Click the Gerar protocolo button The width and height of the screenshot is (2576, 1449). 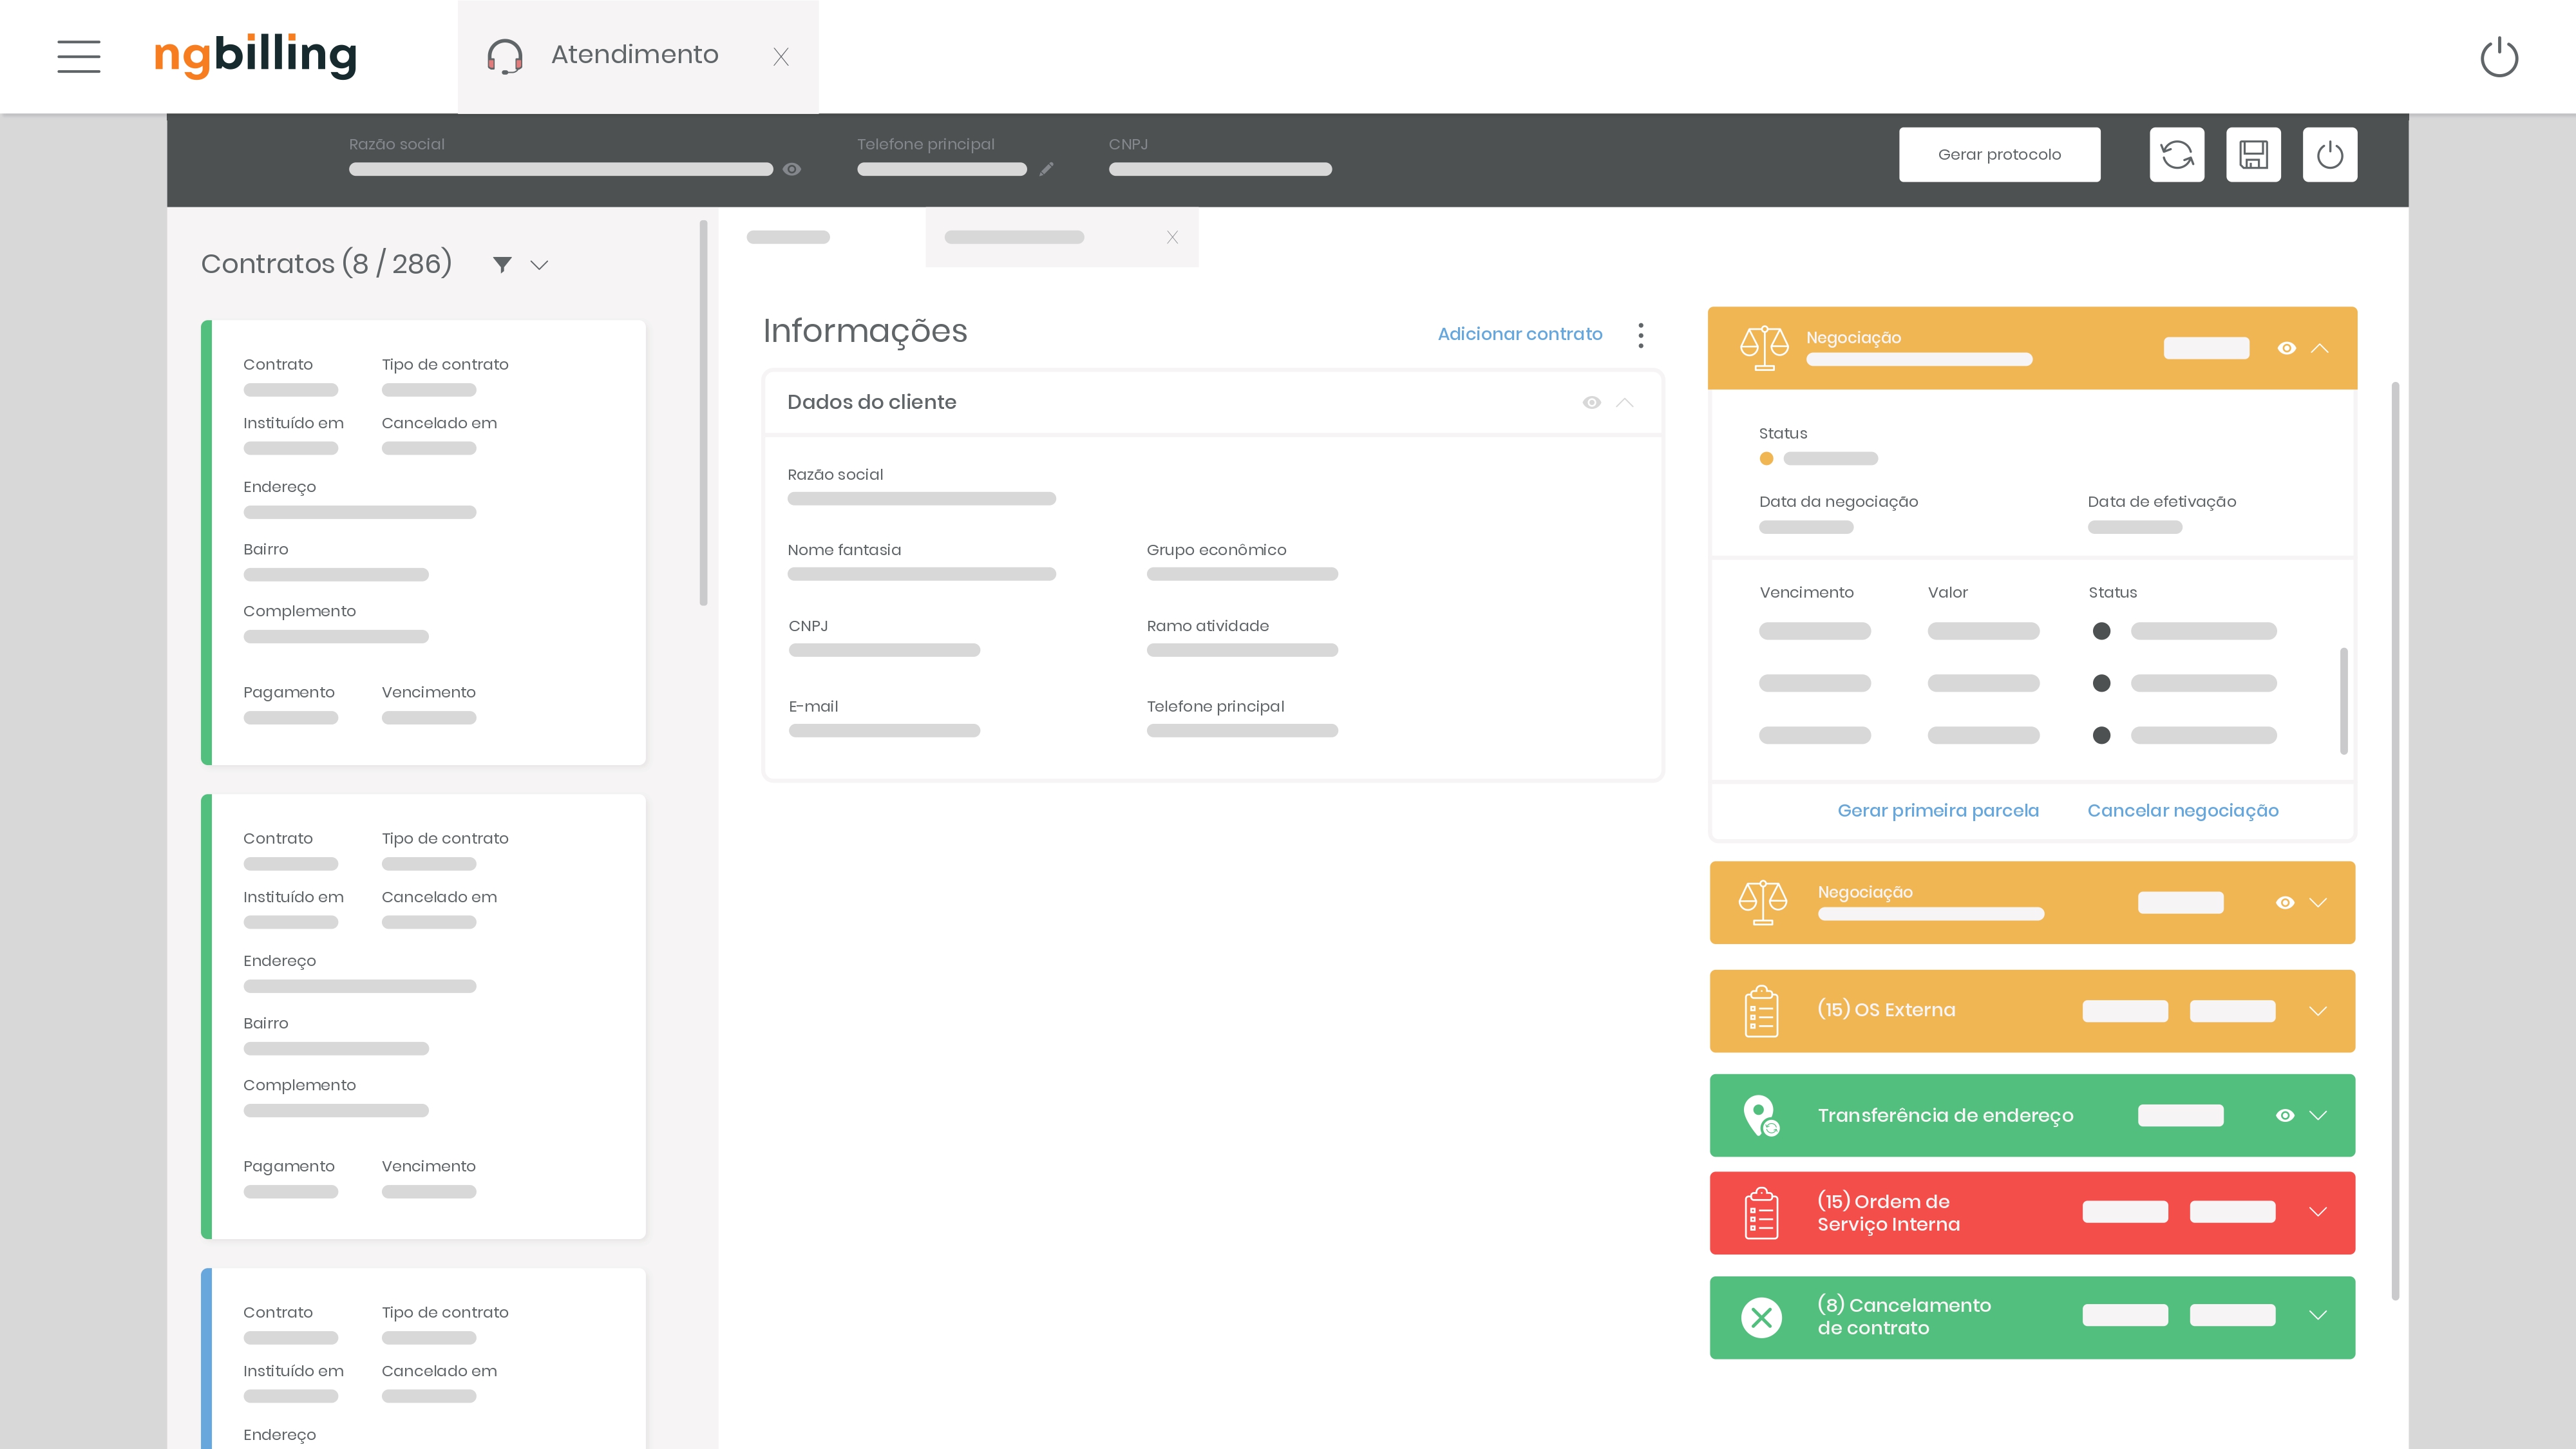point(2000,154)
